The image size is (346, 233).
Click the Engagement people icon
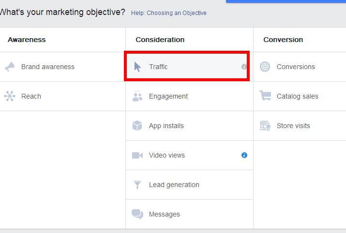coord(137,96)
